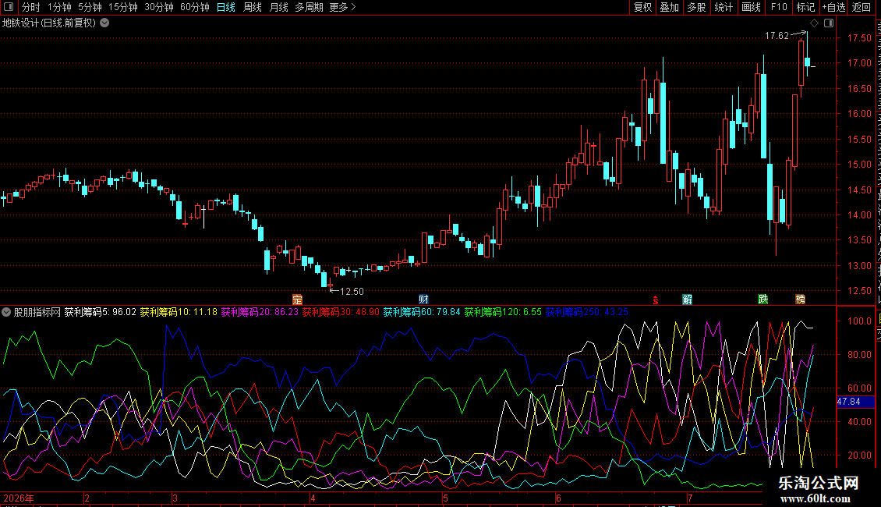Click the 标记 mark button
881x507 pixels.
(x=805, y=7)
